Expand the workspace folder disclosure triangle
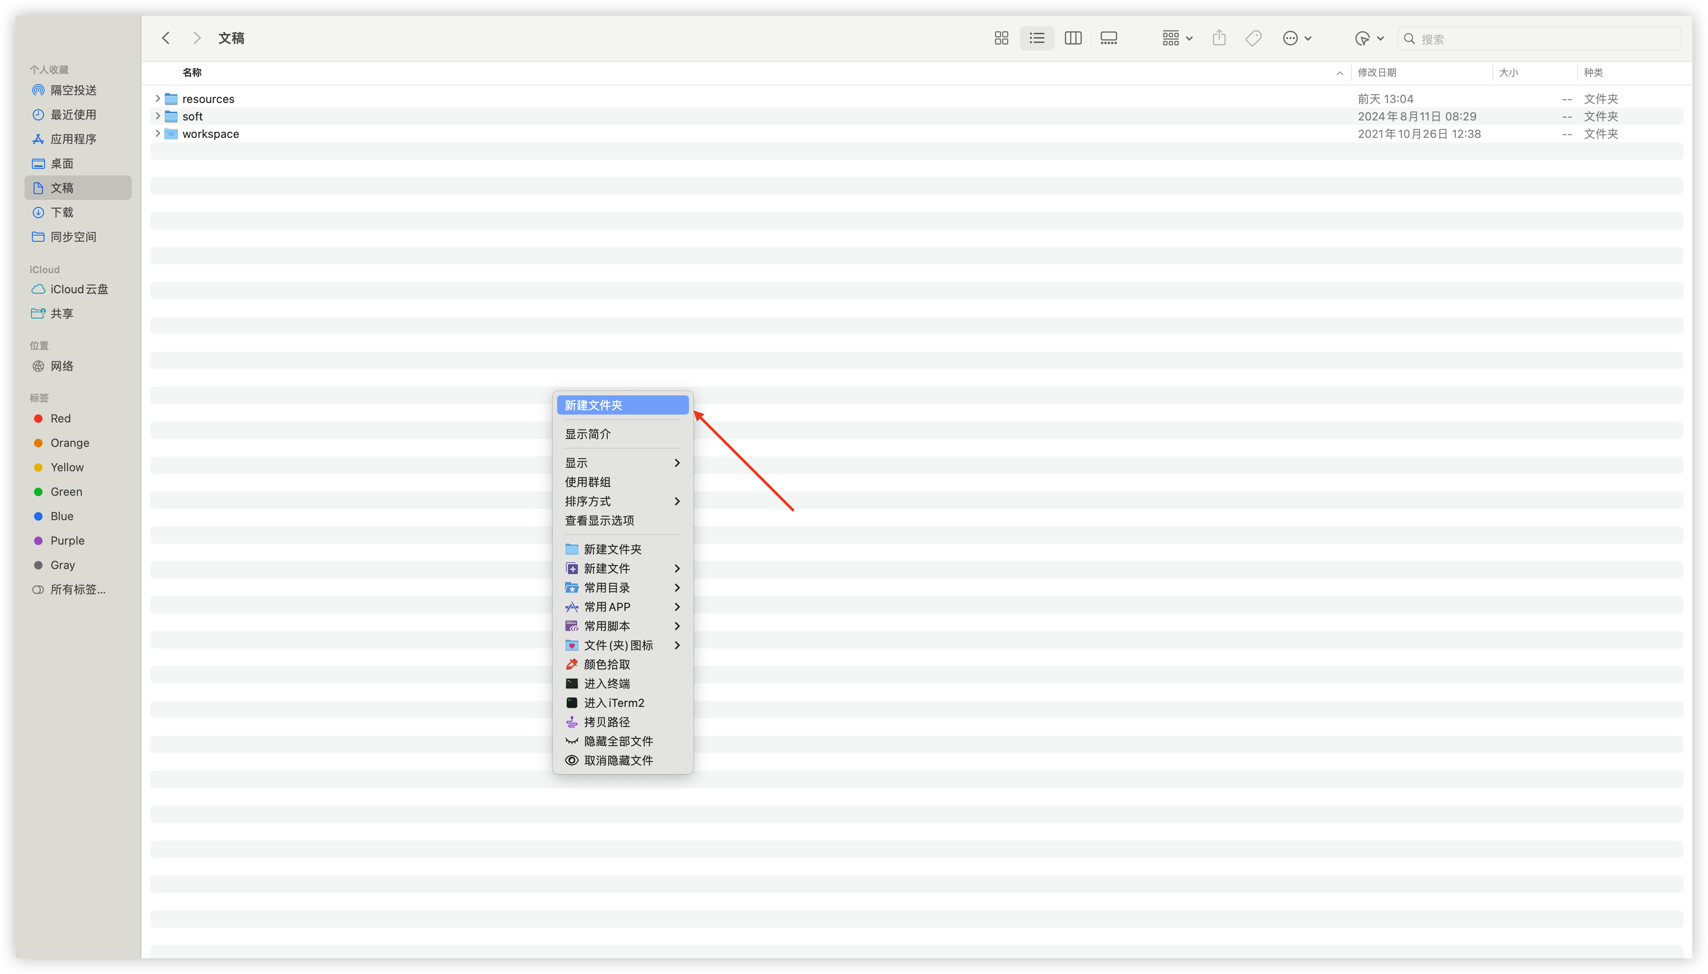This screenshot has height=974, width=1708. pyautogui.click(x=157, y=133)
